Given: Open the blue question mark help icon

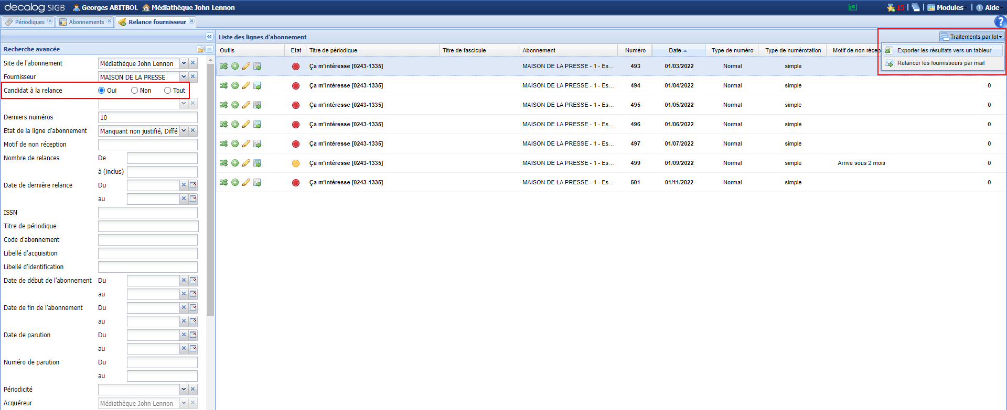Looking at the screenshot, I should pos(1000,21).
